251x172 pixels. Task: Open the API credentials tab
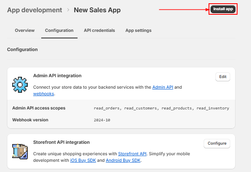[99, 30]
